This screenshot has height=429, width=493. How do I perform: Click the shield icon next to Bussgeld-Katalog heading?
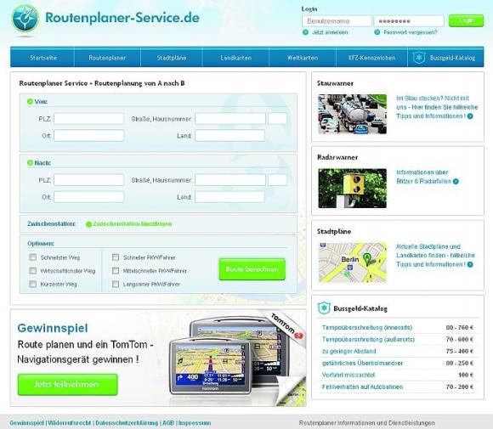(x=324, y=308)
